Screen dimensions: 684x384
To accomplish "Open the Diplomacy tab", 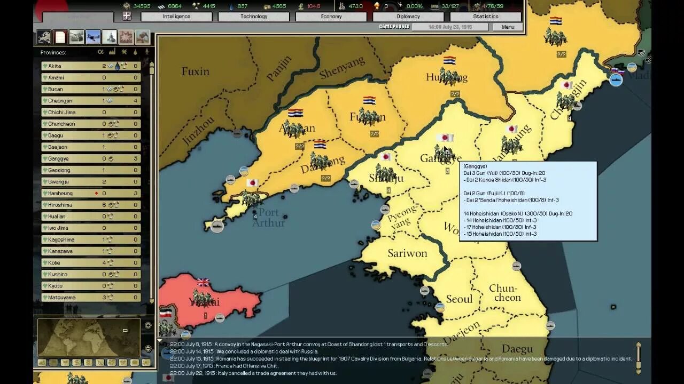I will [x=408, y=17].
